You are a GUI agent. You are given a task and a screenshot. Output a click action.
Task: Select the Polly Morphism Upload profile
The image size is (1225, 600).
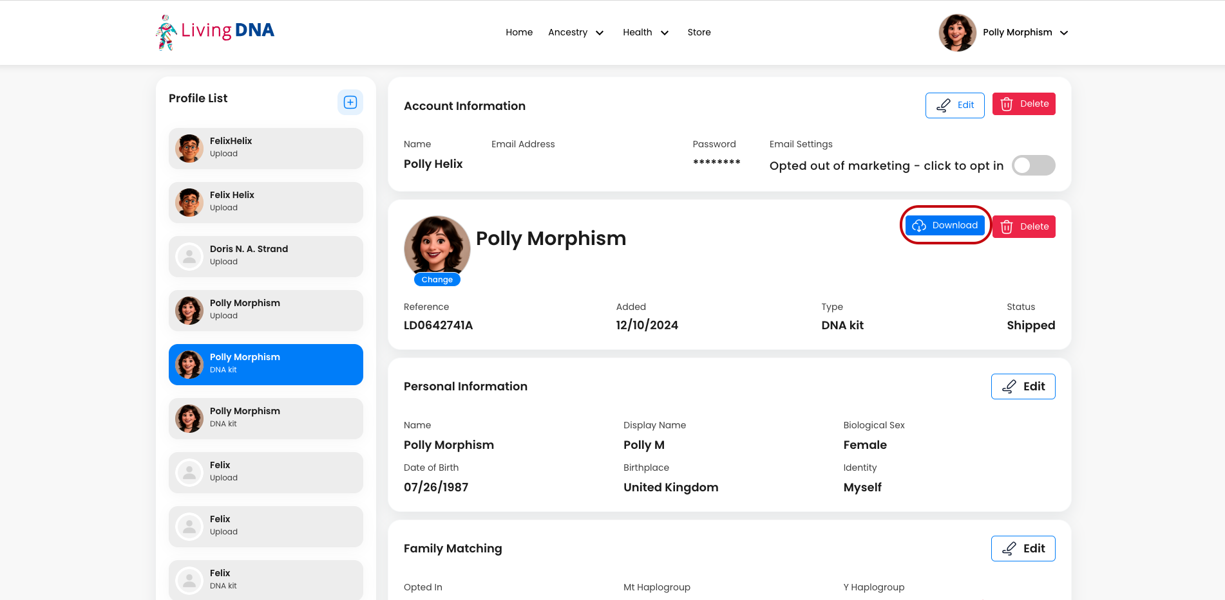266,311
